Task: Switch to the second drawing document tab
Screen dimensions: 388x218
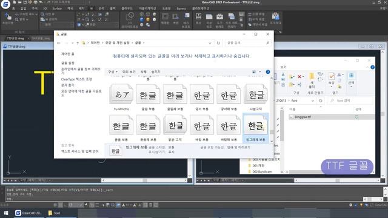Action: (41, 38)
